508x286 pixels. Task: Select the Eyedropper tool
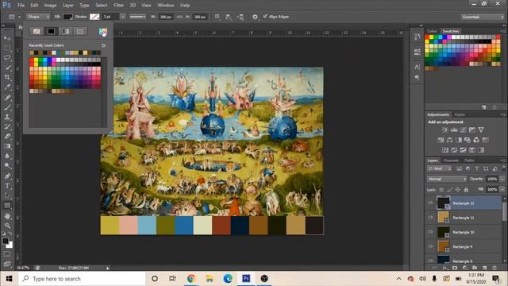click(7, 87)
